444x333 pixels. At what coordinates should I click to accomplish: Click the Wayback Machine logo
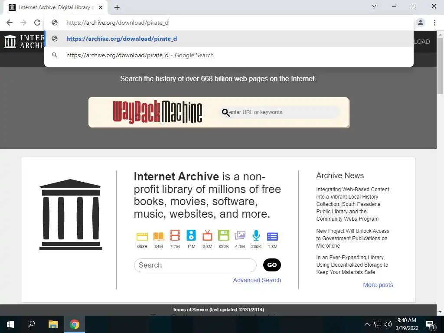pos(157,112)
